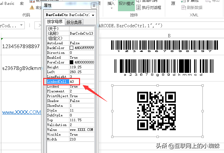Viewport: 224px width, 153px height.
Task: Select the AutoLoad property row
Action: (71, 43)
